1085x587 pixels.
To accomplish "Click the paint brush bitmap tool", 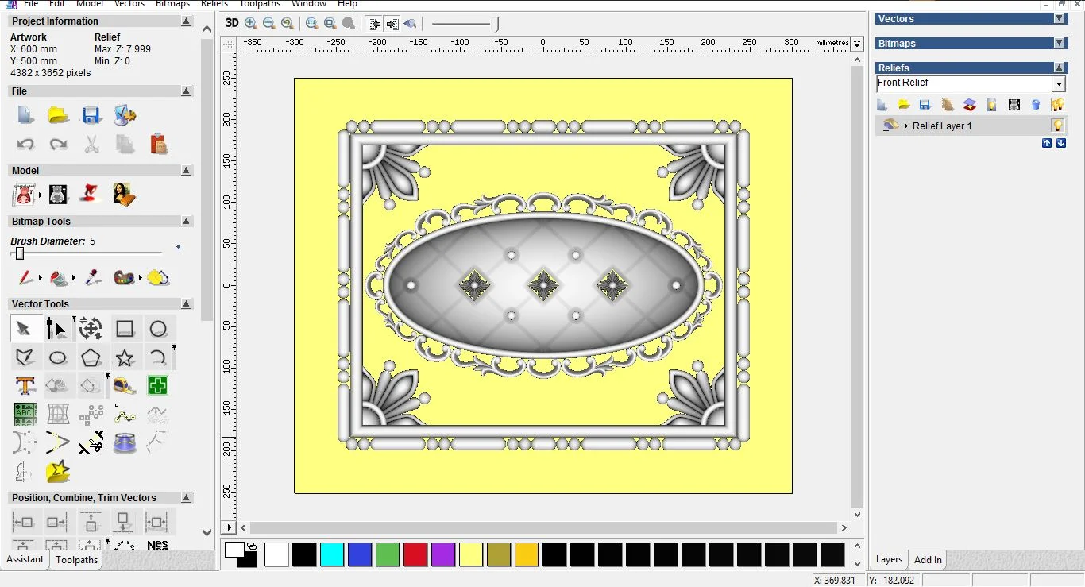I will tap(25, 278).
